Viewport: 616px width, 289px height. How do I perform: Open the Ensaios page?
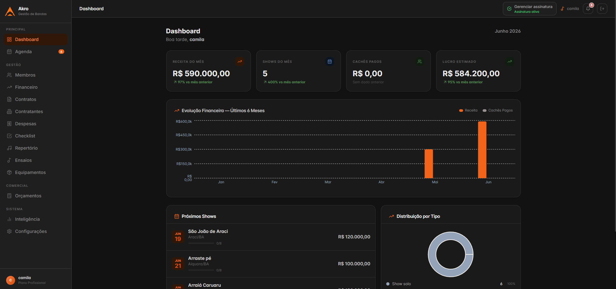pyautogui.click(x=36, y=160)
